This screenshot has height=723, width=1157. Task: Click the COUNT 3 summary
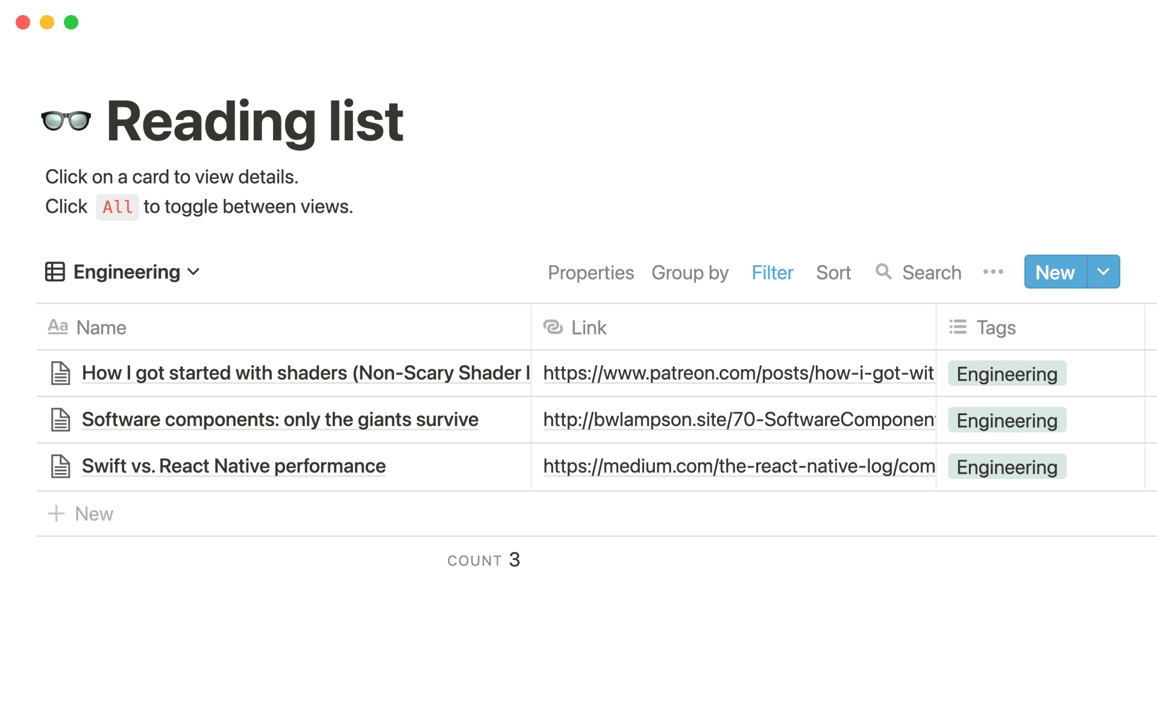click(483, 560)
